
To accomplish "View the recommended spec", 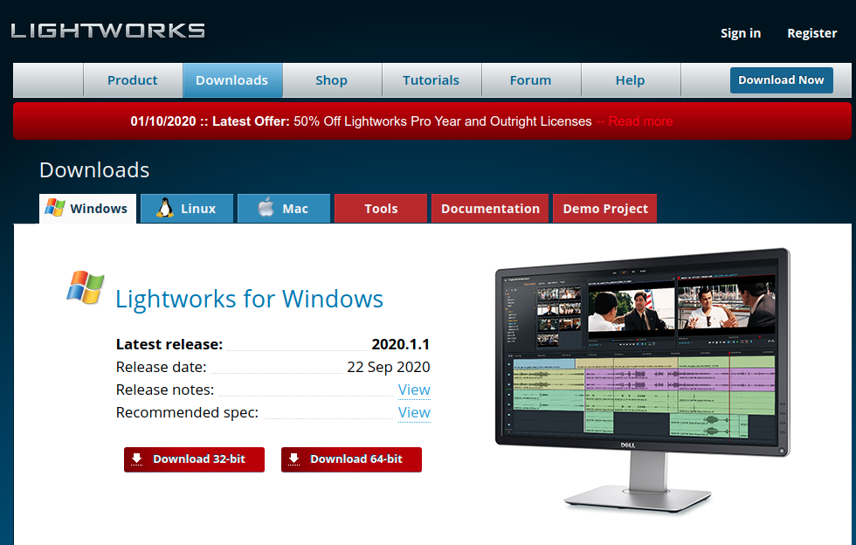I will 414,413.
